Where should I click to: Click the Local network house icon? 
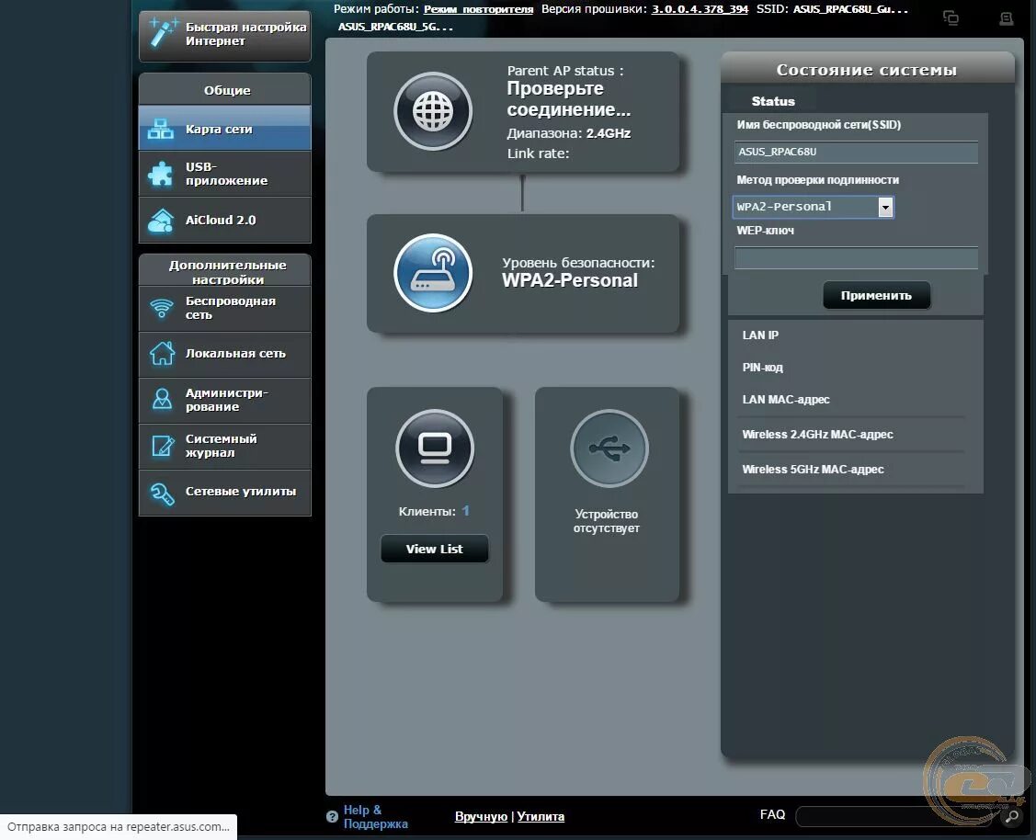pos(162,353)
